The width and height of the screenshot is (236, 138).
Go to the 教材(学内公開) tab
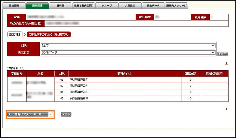tap(83, 6)
